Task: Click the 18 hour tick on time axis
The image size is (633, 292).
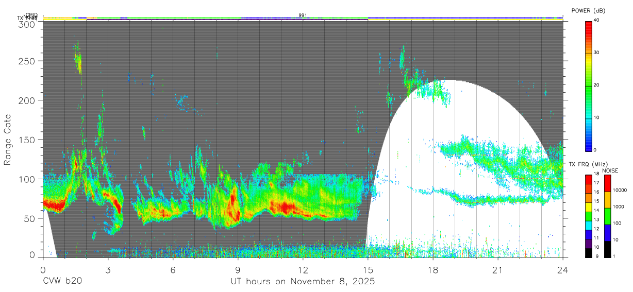Action: [x=432, y=270]
